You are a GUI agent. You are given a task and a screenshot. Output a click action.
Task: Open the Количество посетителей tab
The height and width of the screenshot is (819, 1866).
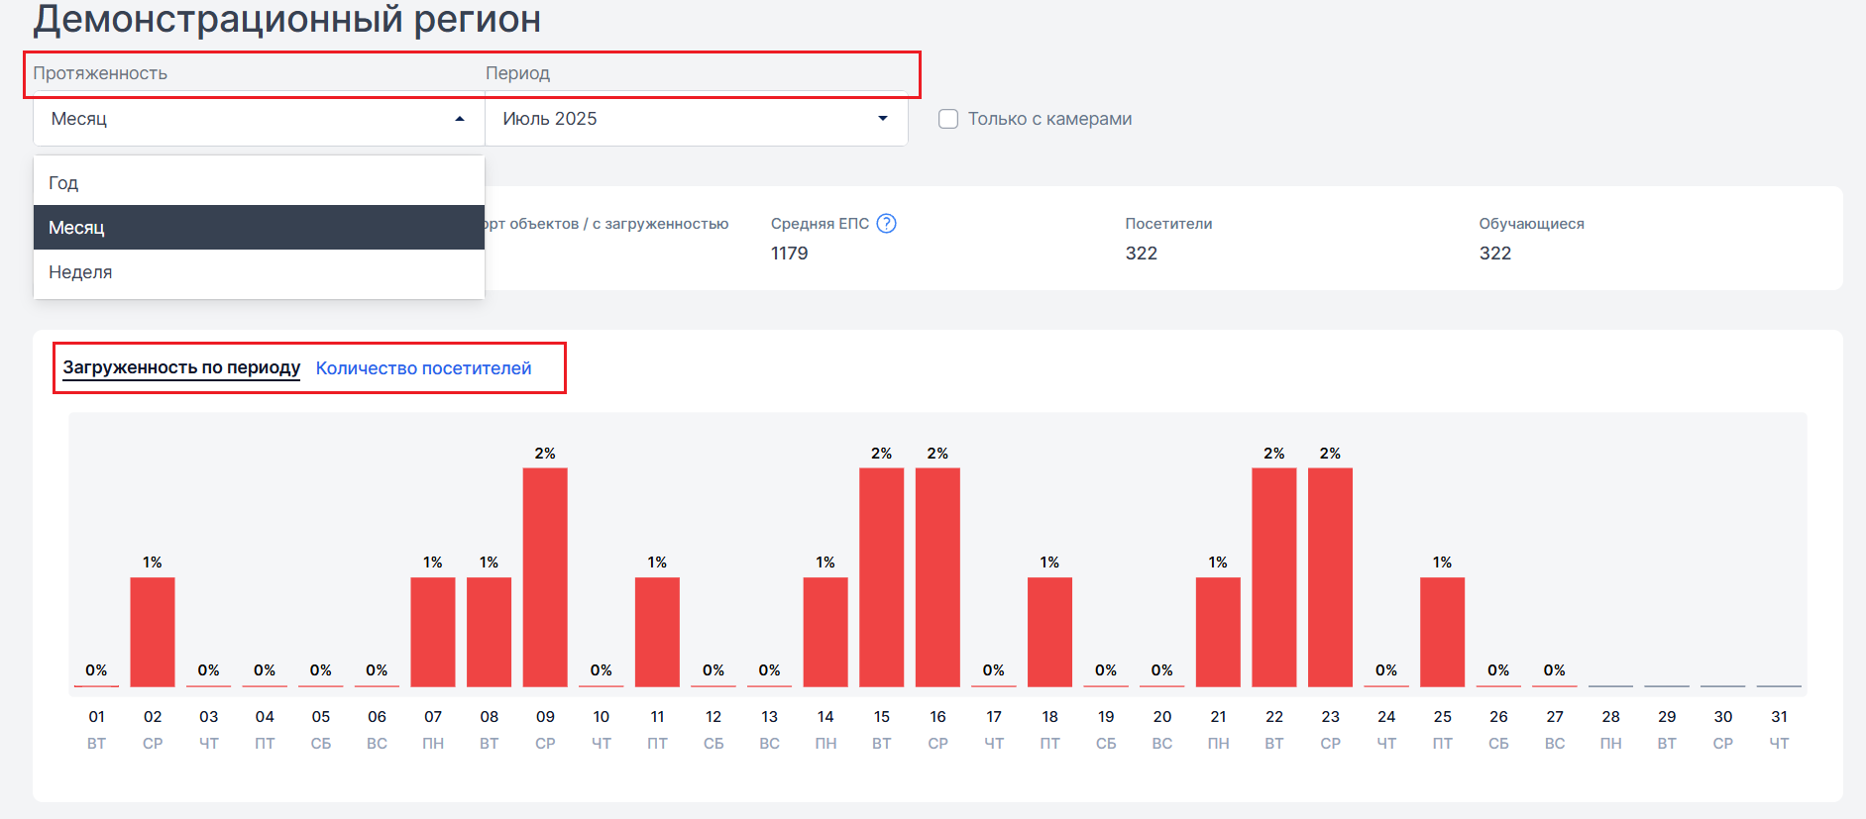(x=423, y=368)
